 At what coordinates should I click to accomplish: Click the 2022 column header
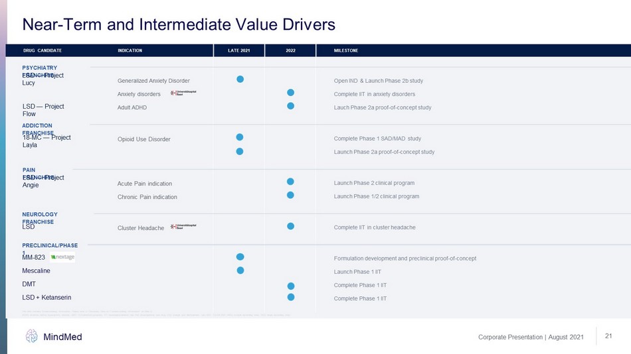290,50
